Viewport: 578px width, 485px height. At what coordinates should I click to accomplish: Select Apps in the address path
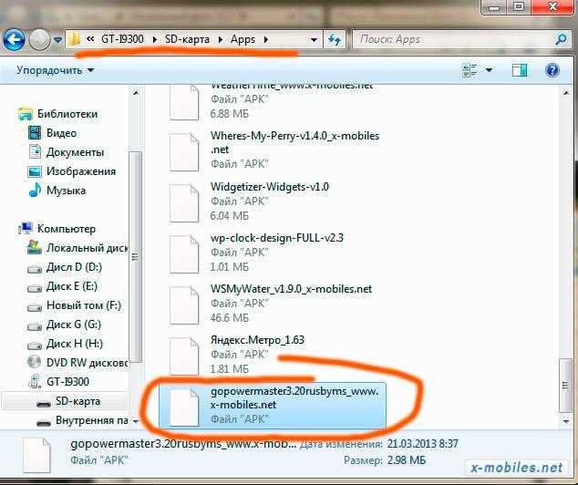coord(243,39)
